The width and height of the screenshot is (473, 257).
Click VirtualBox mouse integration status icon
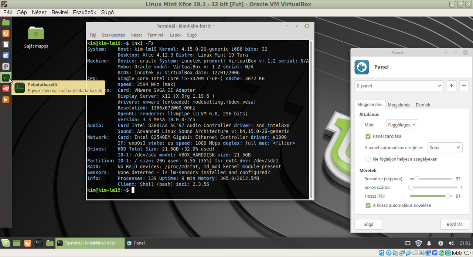point(442,253)
